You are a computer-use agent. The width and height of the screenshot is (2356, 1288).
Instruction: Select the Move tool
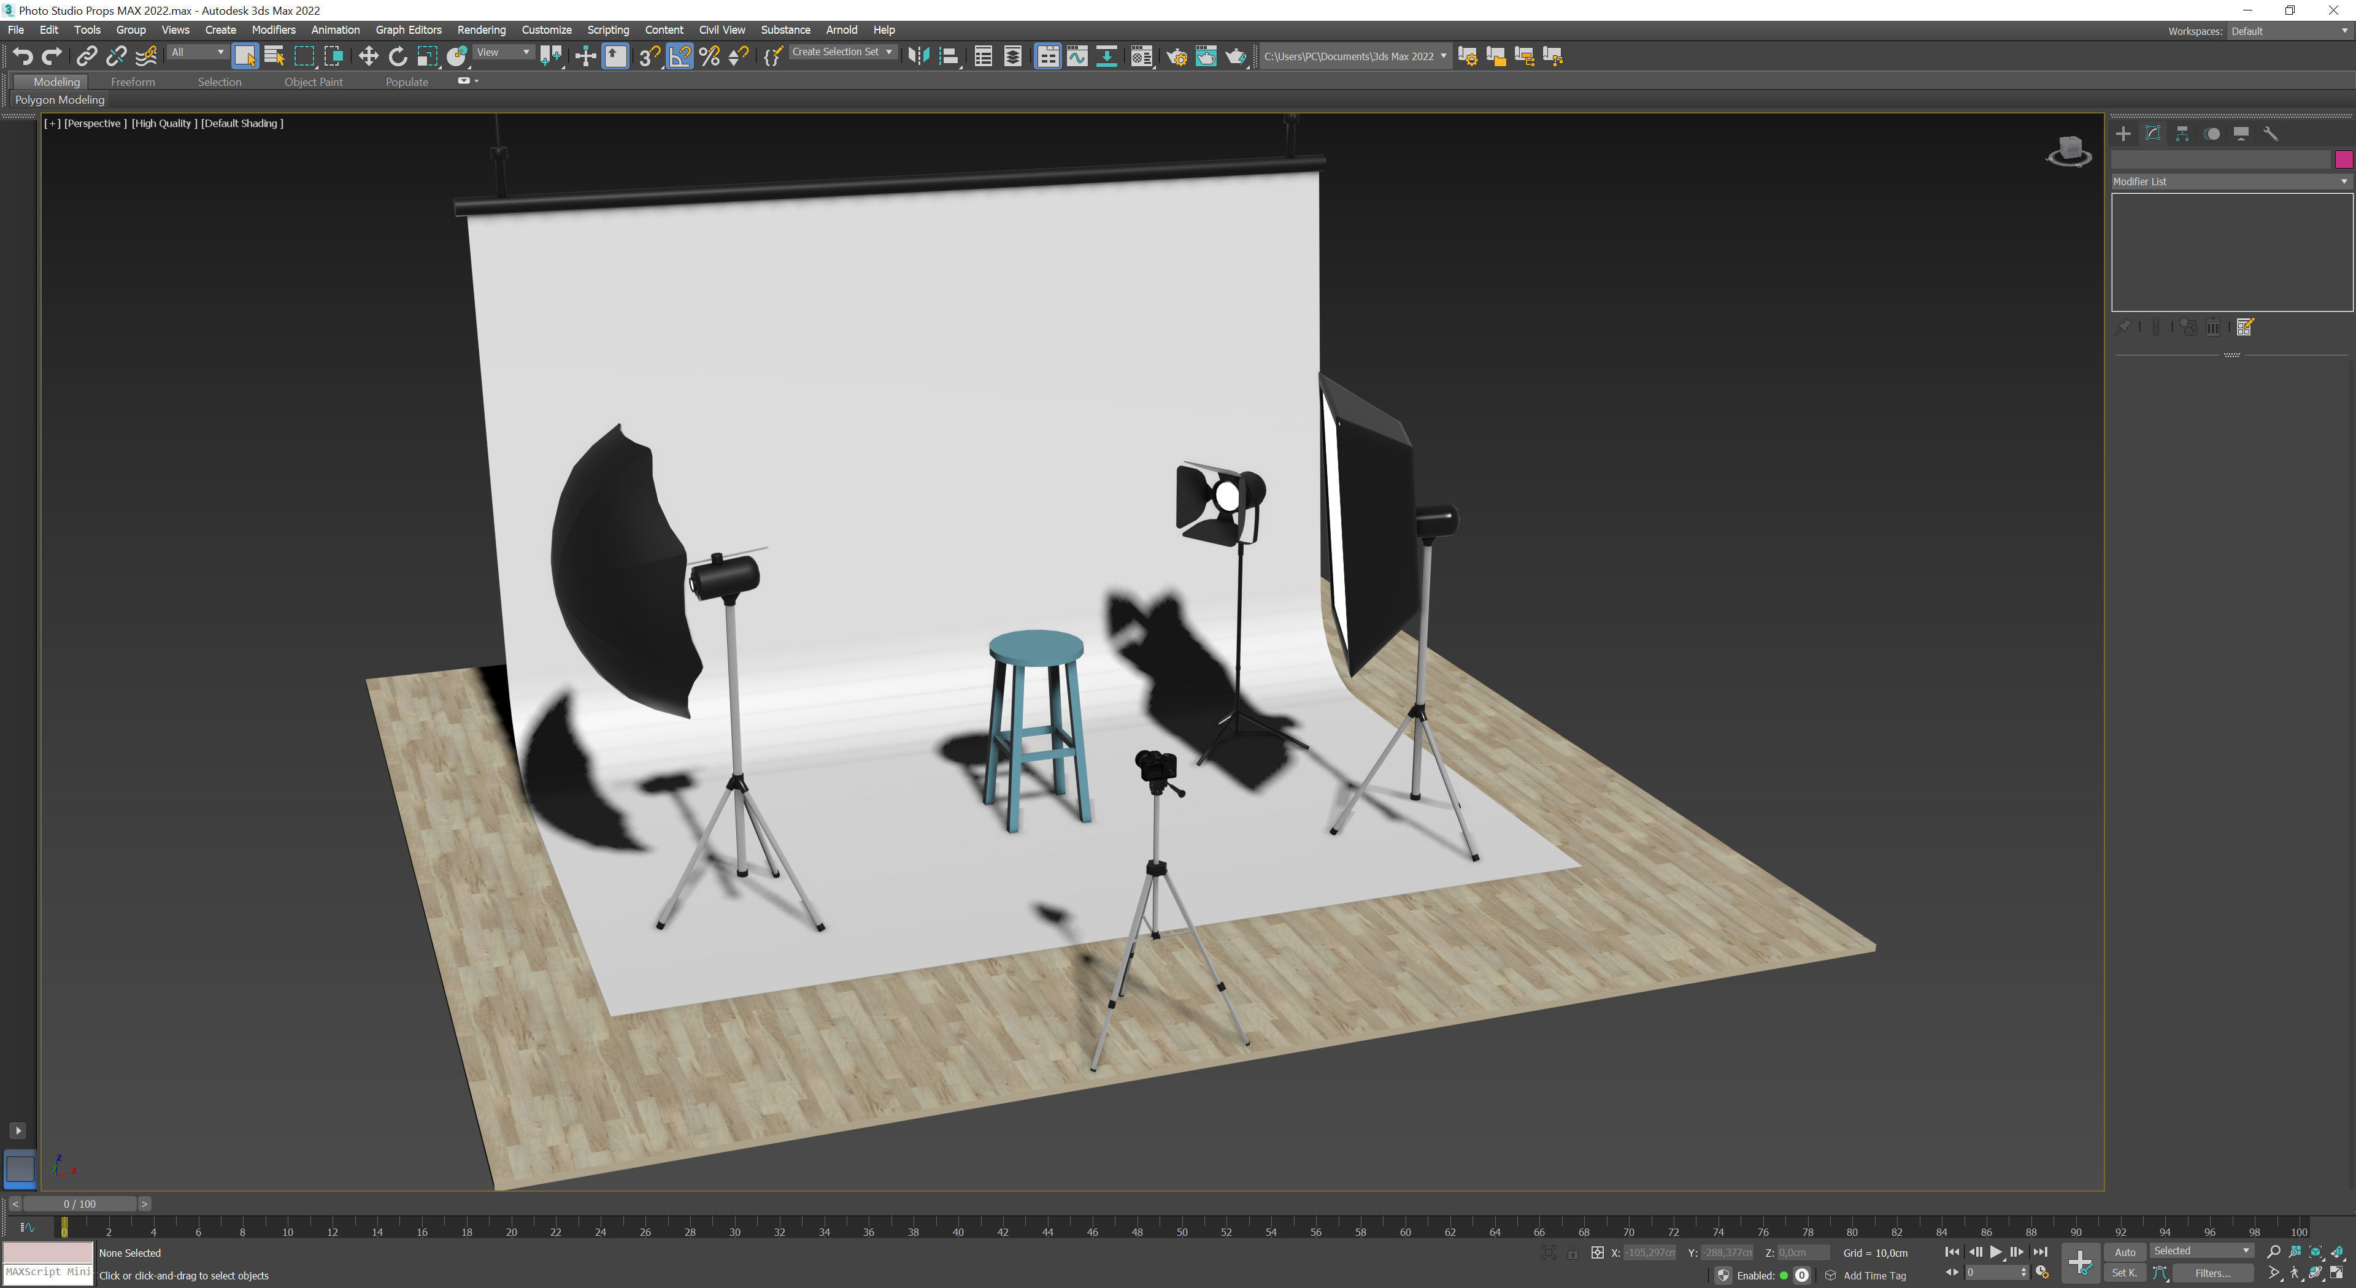pyautogui.click(x=368, y=56)
